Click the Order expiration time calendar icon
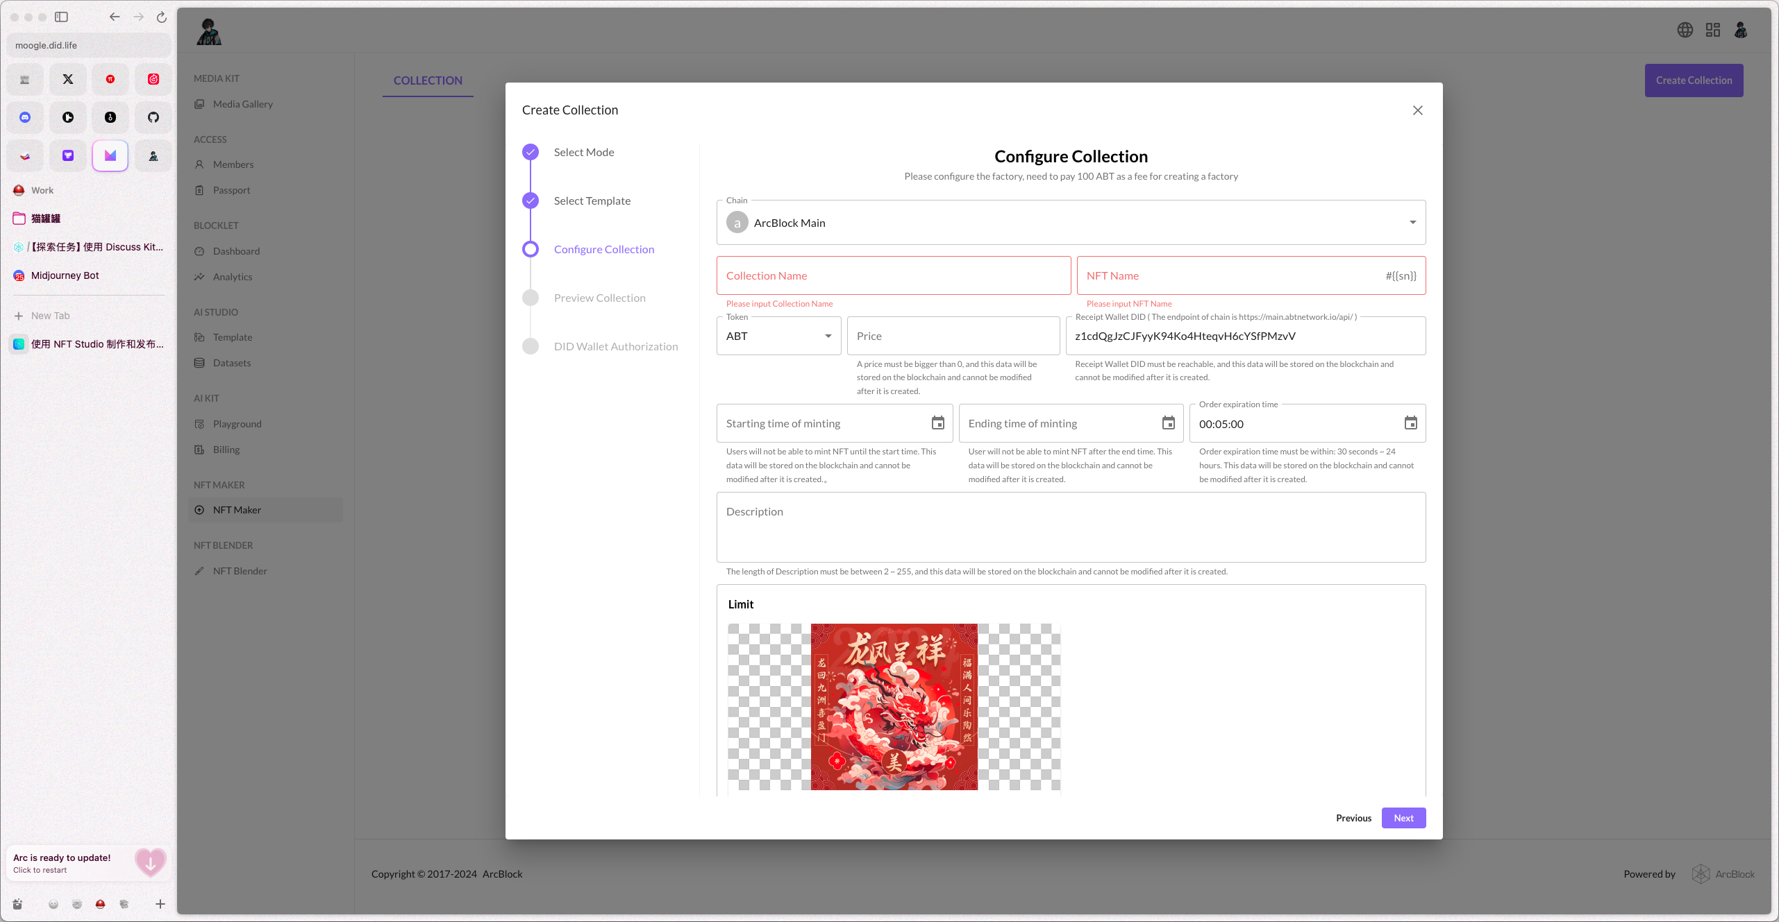Viewport: 1779px width, 922px height. [1410, 423]
